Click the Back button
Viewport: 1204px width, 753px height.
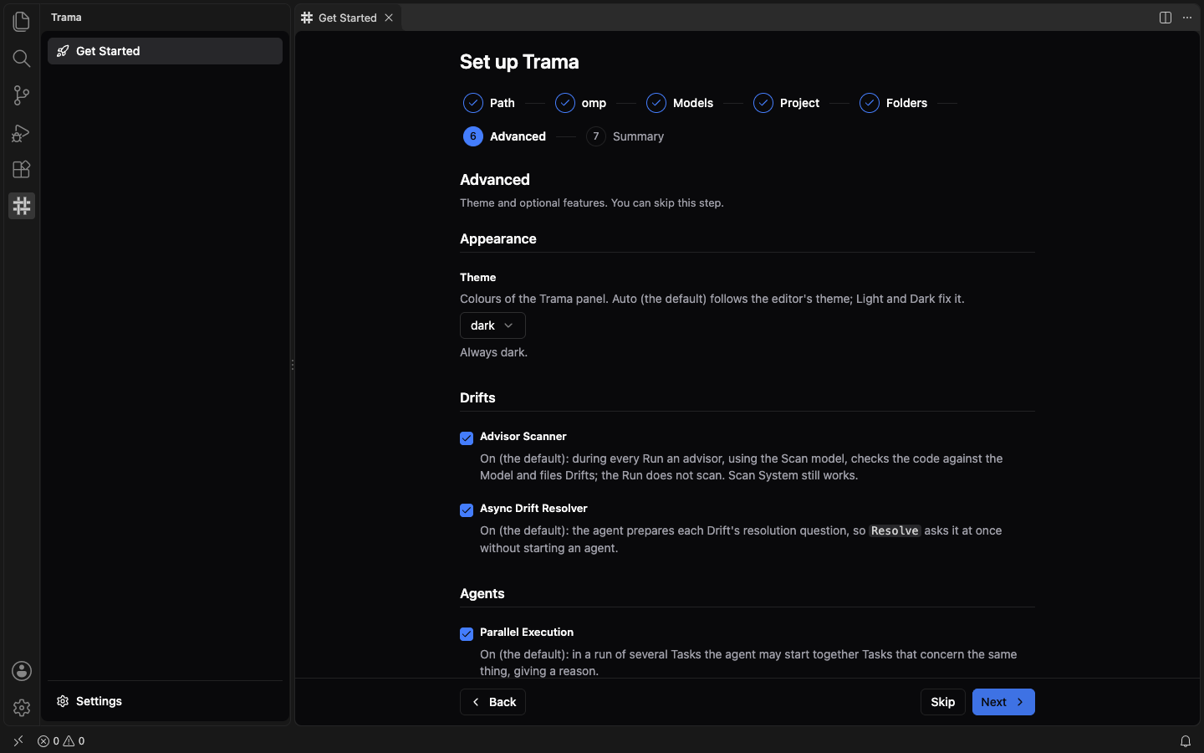[492, 702]
